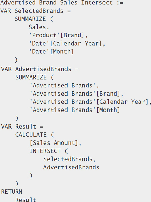Click the VAR Result declaration line
Viewport: 151px width, 202px height.
click(22, 127)
